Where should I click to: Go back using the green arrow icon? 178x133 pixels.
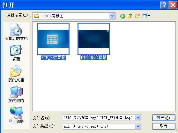(x=122, y=16)
